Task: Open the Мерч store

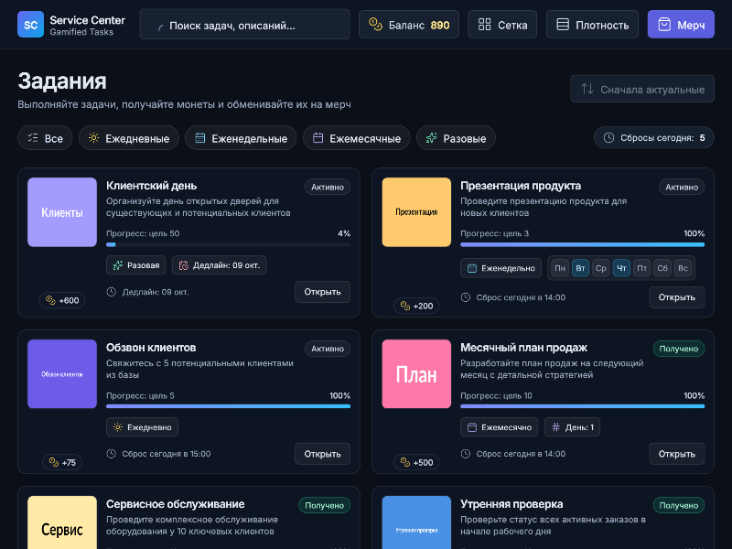Action: click(x=681, y=25)
